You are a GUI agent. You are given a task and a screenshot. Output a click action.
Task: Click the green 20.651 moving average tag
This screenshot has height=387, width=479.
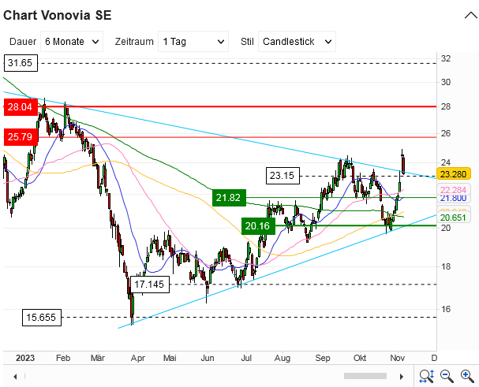tap(454, 218)
